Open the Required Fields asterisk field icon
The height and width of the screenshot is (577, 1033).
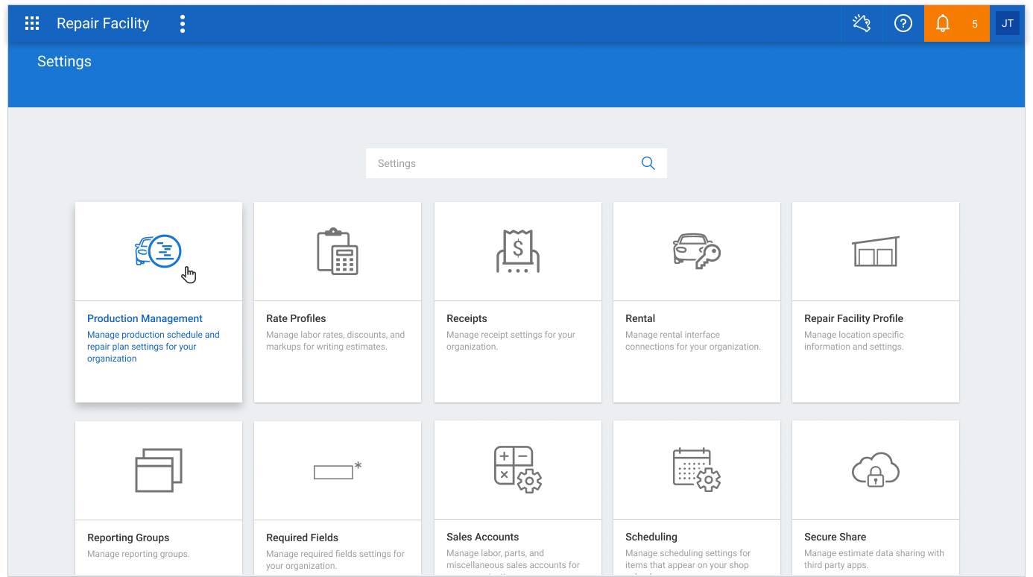[338, 470]
